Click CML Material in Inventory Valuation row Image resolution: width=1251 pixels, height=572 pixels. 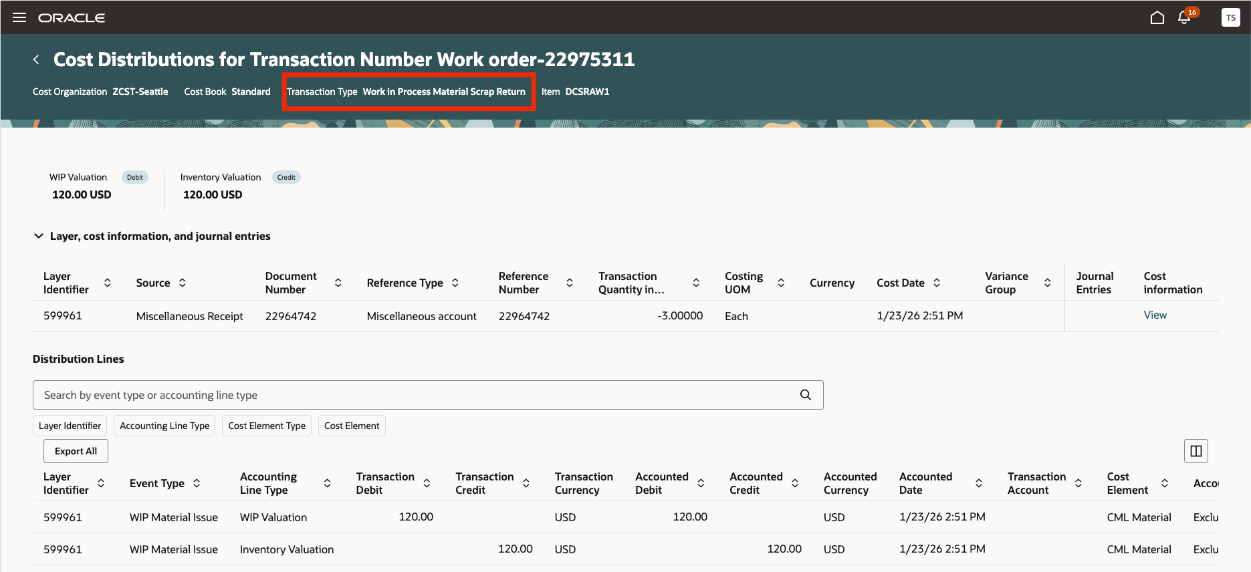pyautogui.click(x=1139, y=549)
